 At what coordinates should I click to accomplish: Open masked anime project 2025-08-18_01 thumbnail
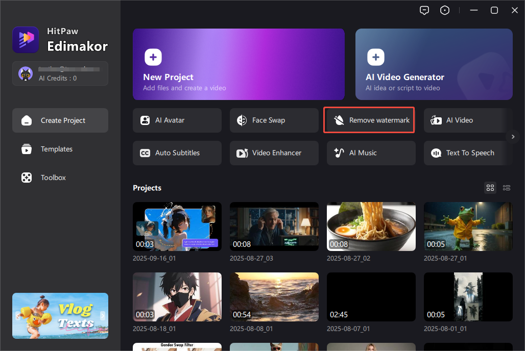(x=177, y=297)
